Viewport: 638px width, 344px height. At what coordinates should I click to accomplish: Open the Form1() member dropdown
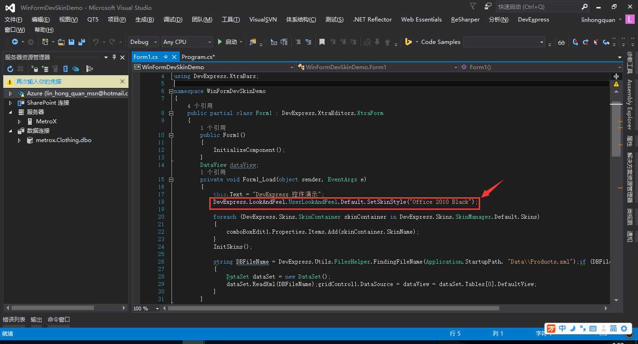click(540, 67)
